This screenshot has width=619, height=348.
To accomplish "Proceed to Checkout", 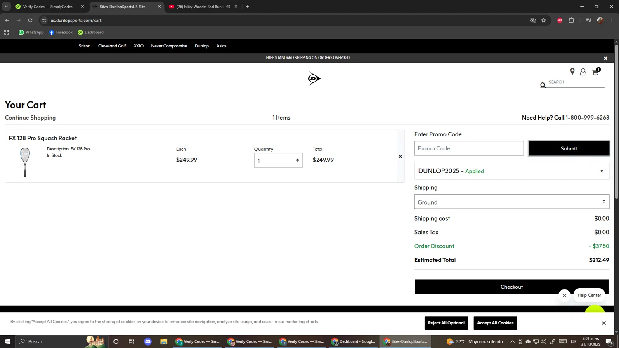I will [511, 287].
